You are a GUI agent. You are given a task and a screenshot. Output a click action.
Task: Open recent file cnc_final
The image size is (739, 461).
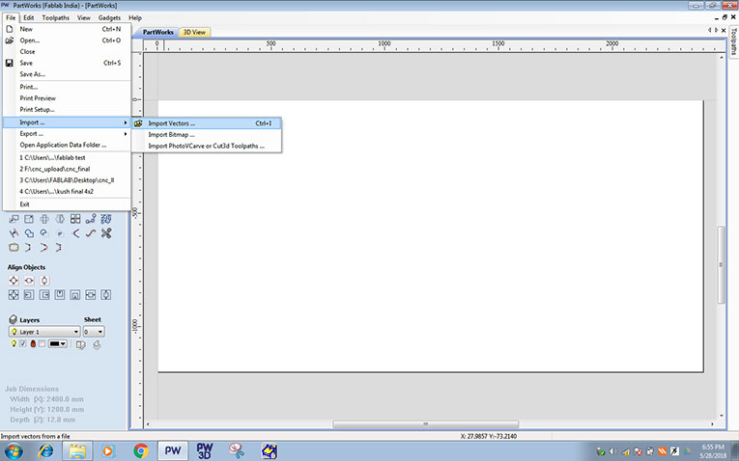click(x=67, y=169)
